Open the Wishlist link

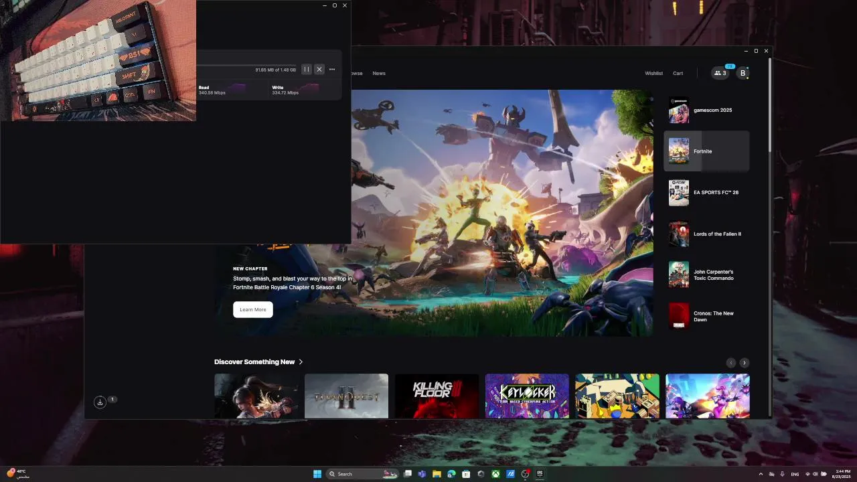pyautogui.click(x=654, y=73)
